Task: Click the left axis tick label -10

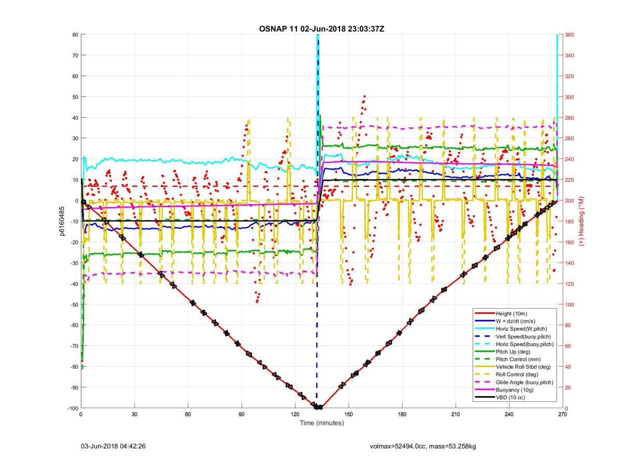Action: point(74,221)
